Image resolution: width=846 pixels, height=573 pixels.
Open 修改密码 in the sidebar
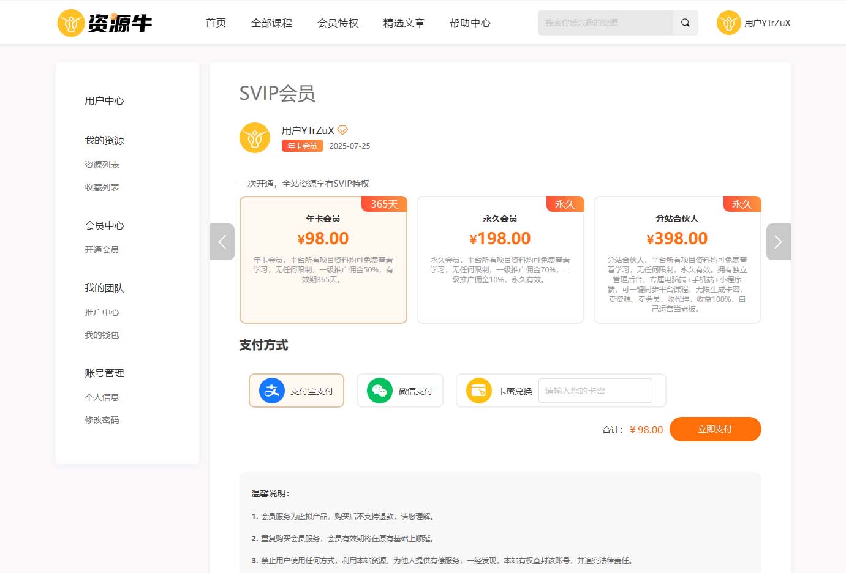[x=102, y=420]
